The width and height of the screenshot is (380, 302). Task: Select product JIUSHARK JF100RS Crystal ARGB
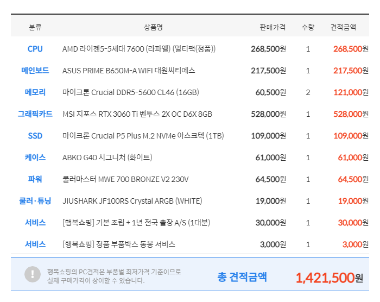coord(132,201)
